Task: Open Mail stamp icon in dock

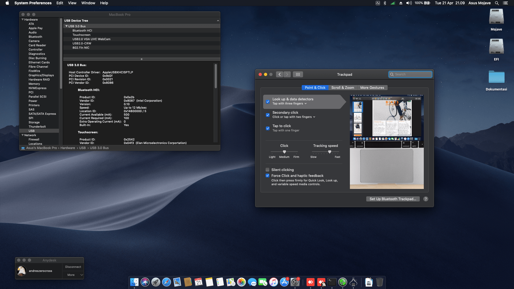Action: tap(177, 282)
